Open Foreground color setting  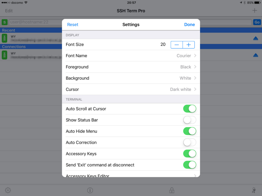click(x=131, y=67)
